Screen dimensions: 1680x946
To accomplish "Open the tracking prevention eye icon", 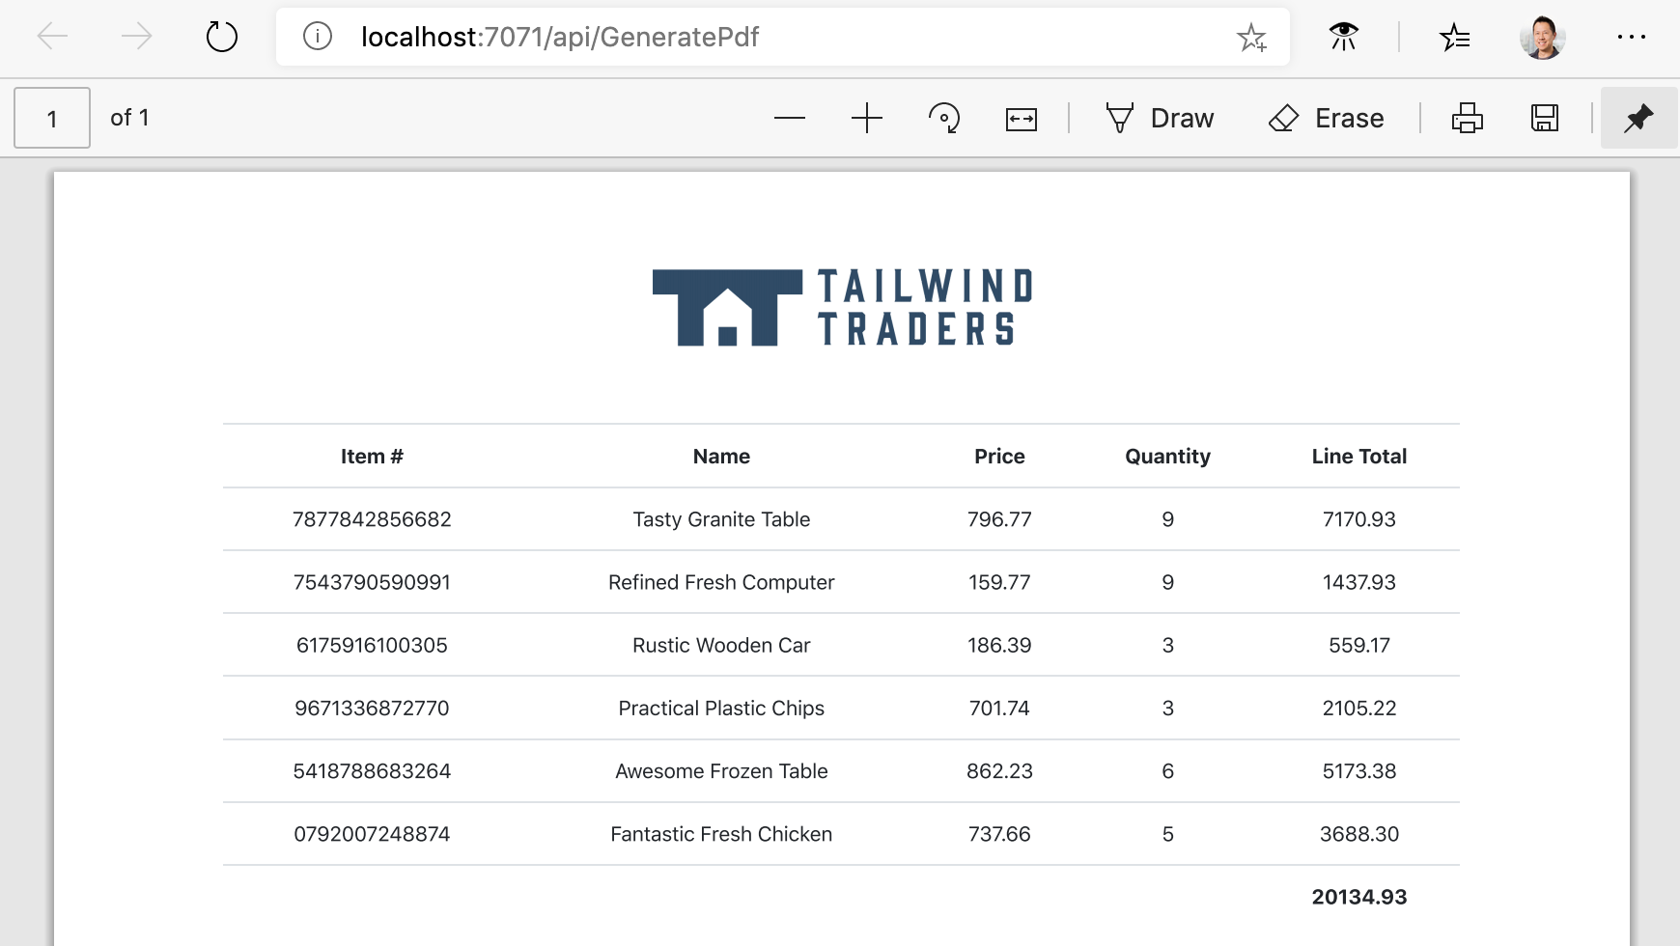I will [1343, 37].
